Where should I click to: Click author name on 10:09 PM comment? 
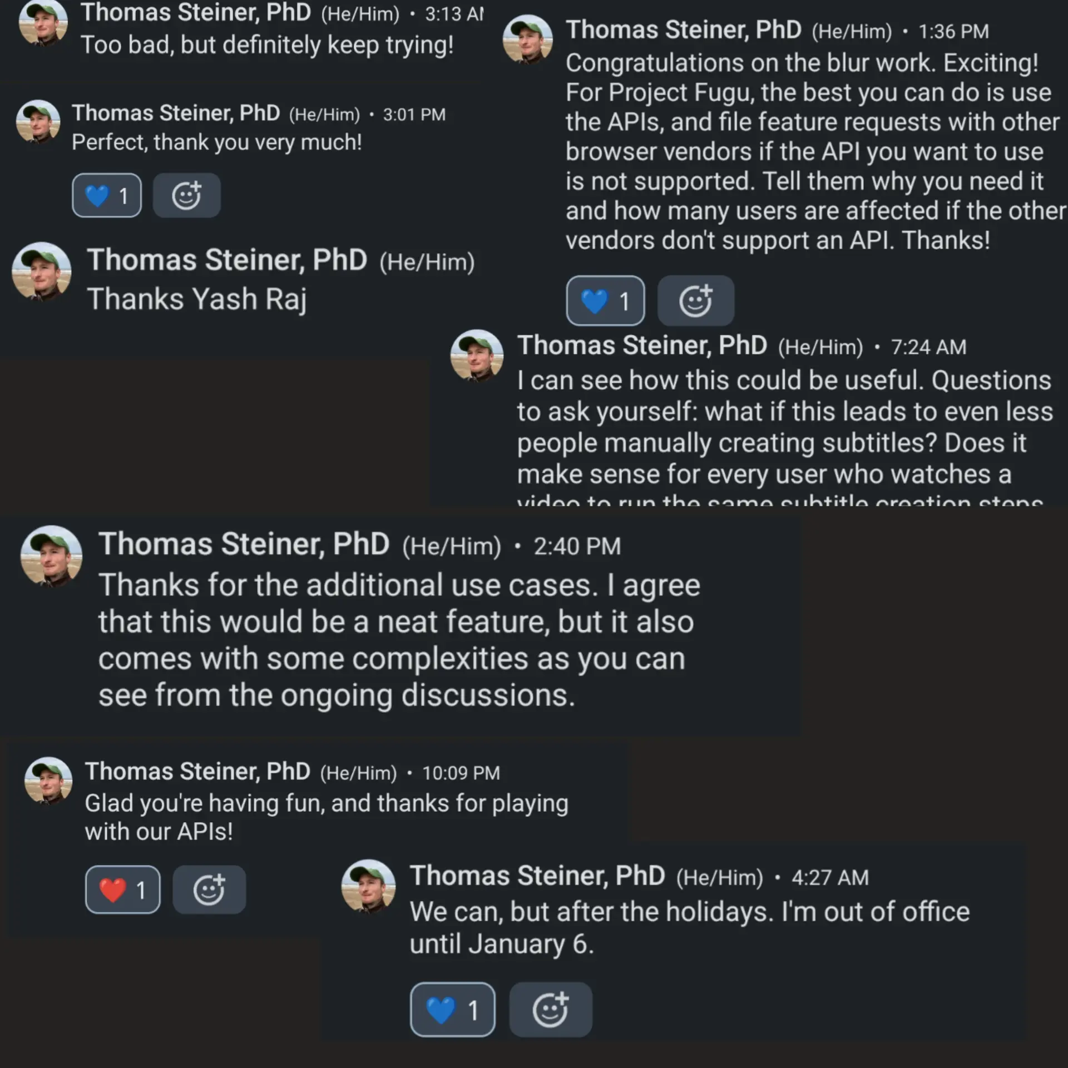[x=197, y=772]
